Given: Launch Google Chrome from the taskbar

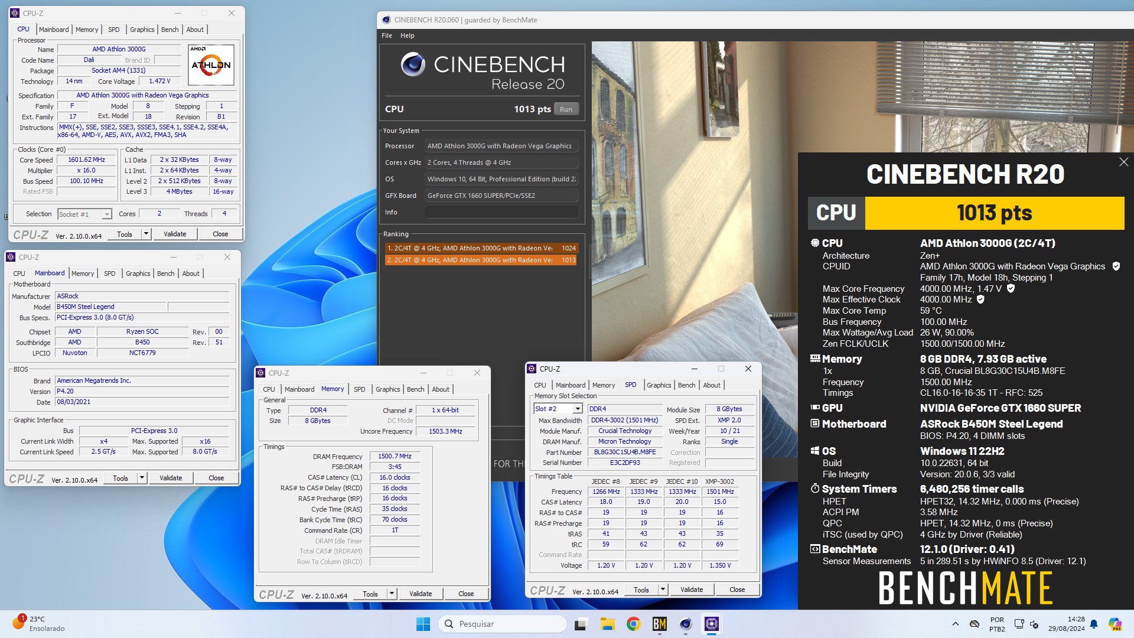Looking at the screenshot, I should 633,624.
